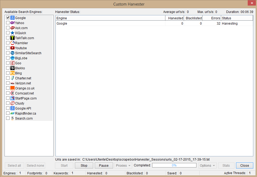Sort by the Blacklisted column header
Viewport: 257px width, 177px height.
pos(193,18)
